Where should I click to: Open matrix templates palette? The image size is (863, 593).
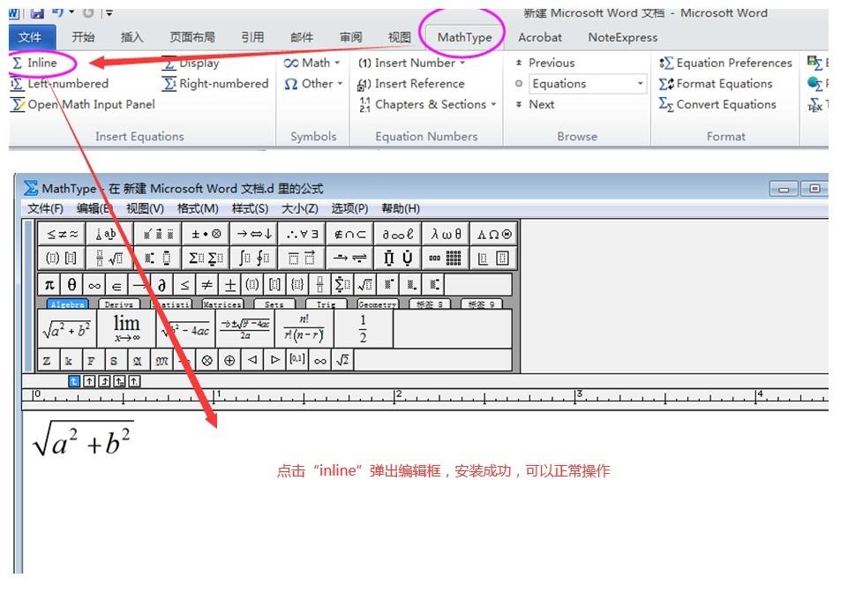[x=446, y=258]
